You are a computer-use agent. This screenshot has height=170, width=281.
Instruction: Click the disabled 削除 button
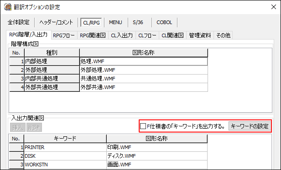point(34,127)
